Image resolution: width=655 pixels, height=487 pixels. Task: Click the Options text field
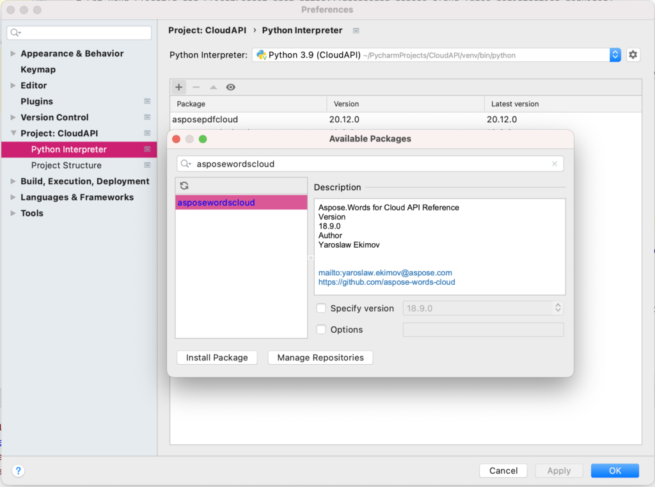coord(483,330)
